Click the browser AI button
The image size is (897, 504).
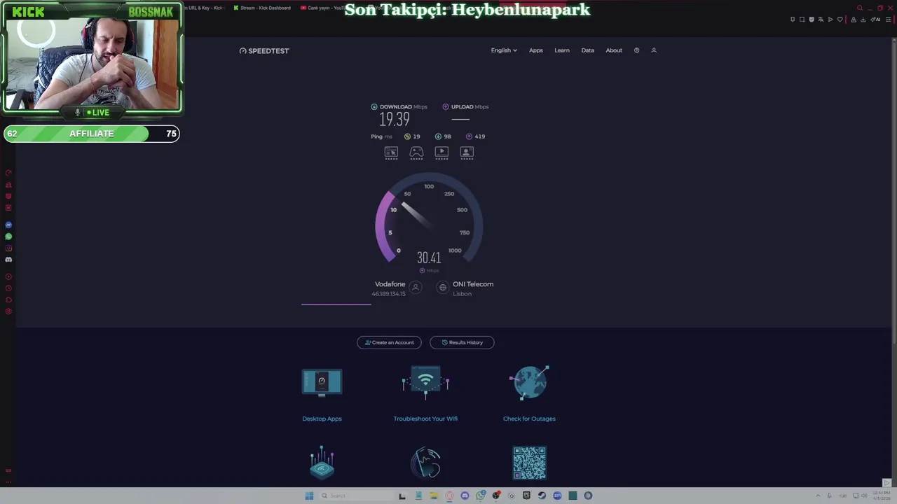(x=876, y=20)
